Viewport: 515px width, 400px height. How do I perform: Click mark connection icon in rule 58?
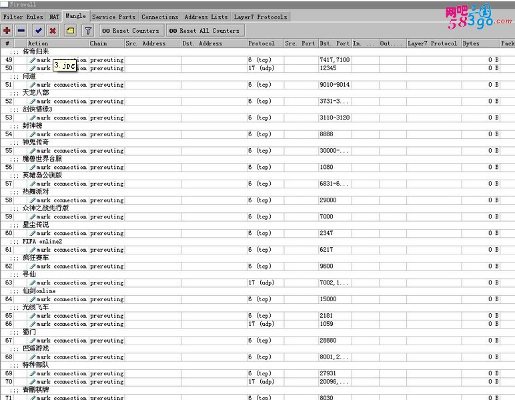point(32,200)
